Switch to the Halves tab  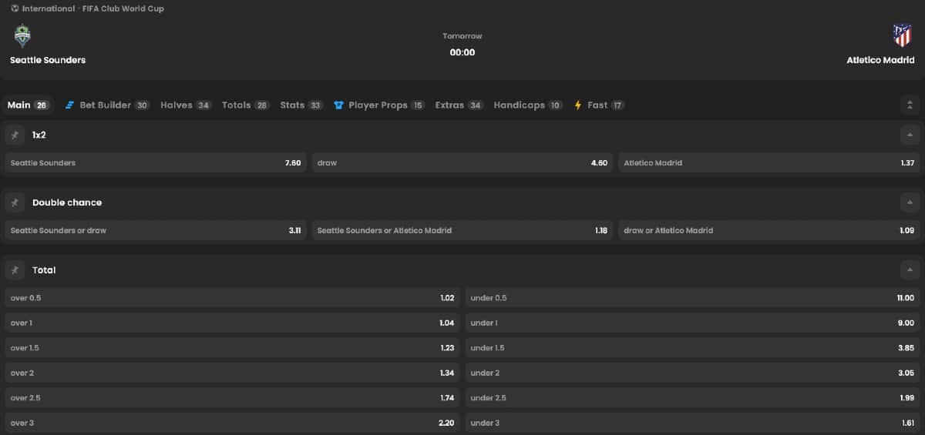click(186, 105)
